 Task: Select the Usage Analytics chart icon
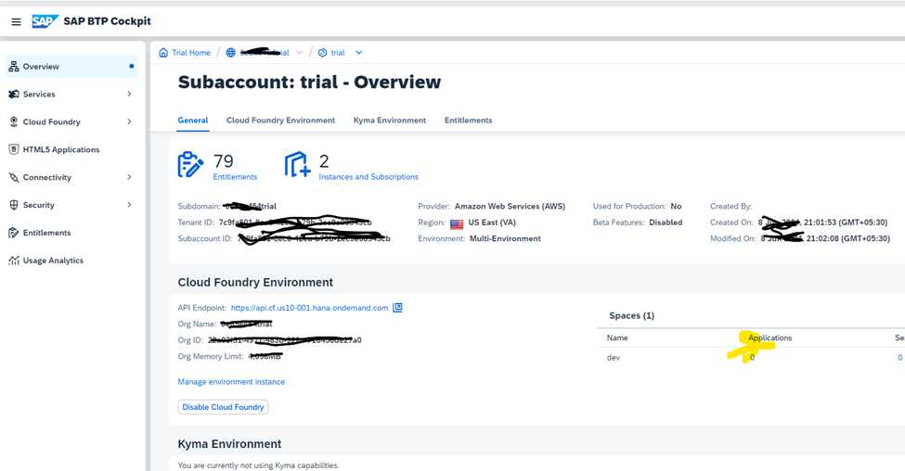14,260
